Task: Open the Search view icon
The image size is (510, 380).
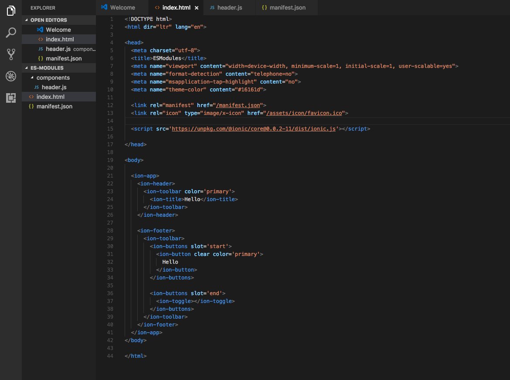Action: 11,33
